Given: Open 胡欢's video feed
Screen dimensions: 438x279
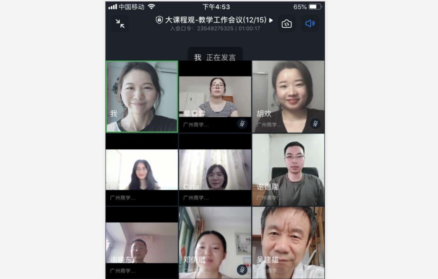Looking at the screenshot, I should pyautogui.click(x=288, y=96).
